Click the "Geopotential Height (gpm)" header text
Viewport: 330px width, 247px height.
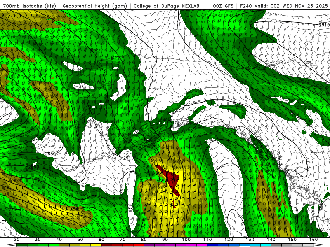pos(95,6)
